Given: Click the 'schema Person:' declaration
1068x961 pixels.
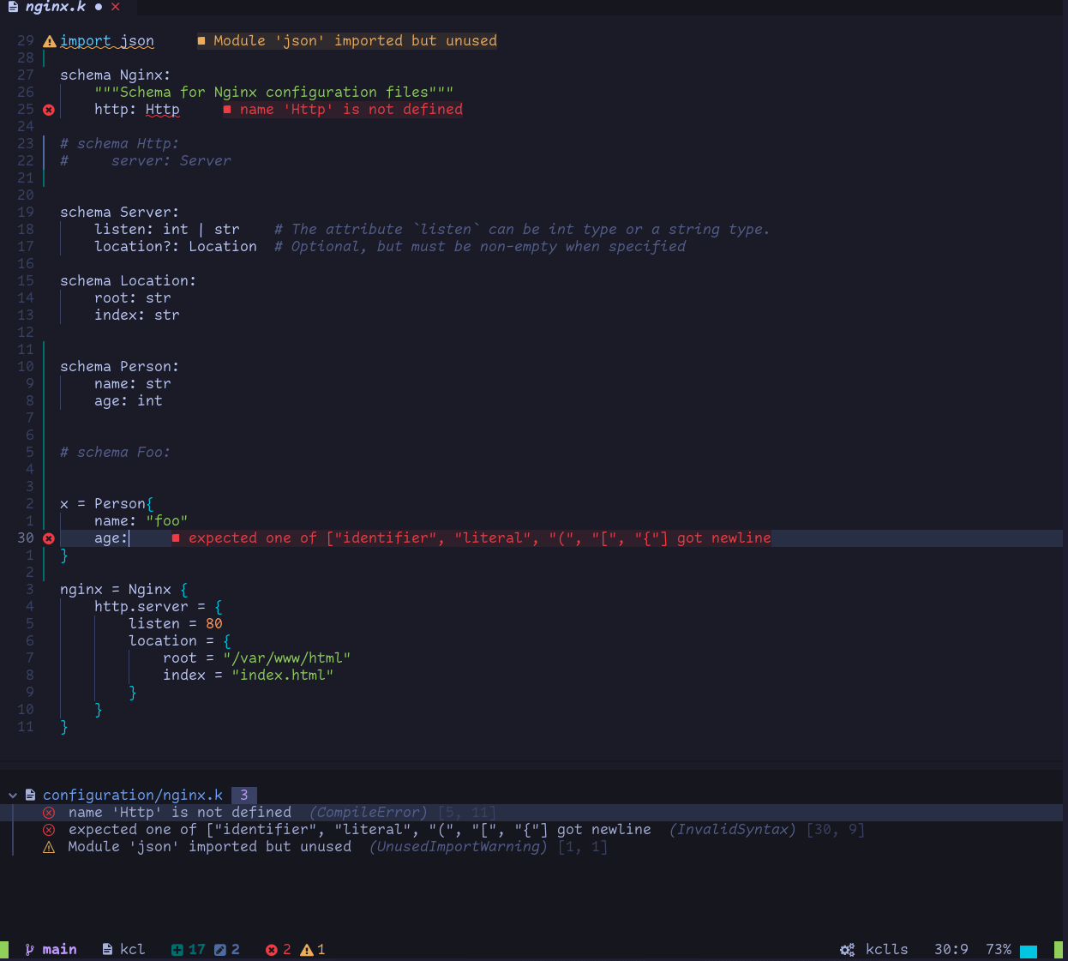Looking at the screenshot, I should click(x=120, y=367).
